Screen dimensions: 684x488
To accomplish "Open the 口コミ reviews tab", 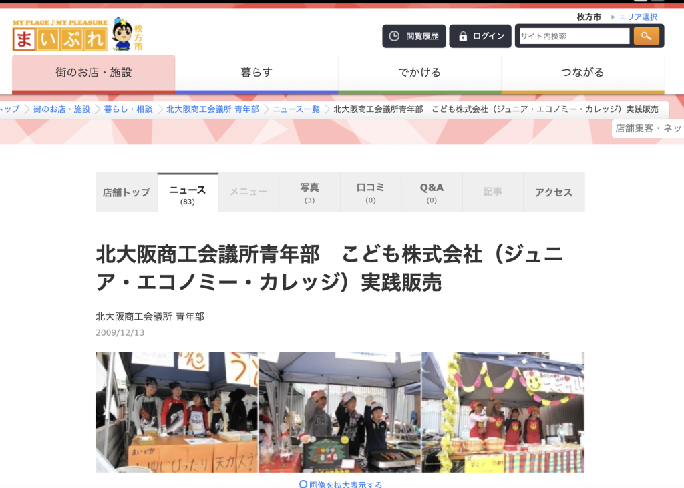I will click(371, 192).
